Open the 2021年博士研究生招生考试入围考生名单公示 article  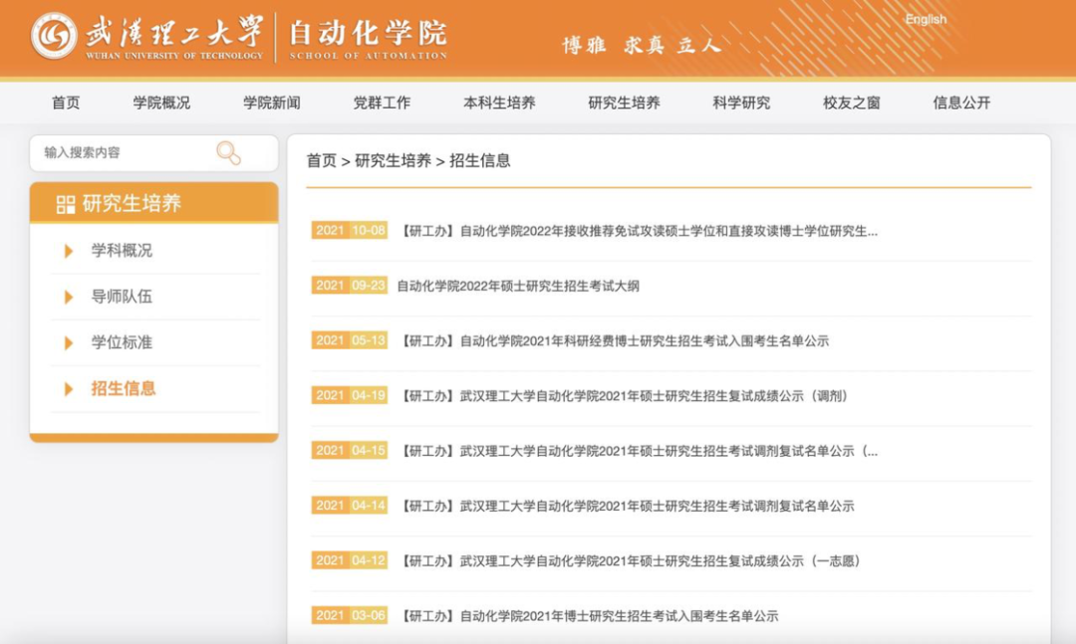[588, 616]
